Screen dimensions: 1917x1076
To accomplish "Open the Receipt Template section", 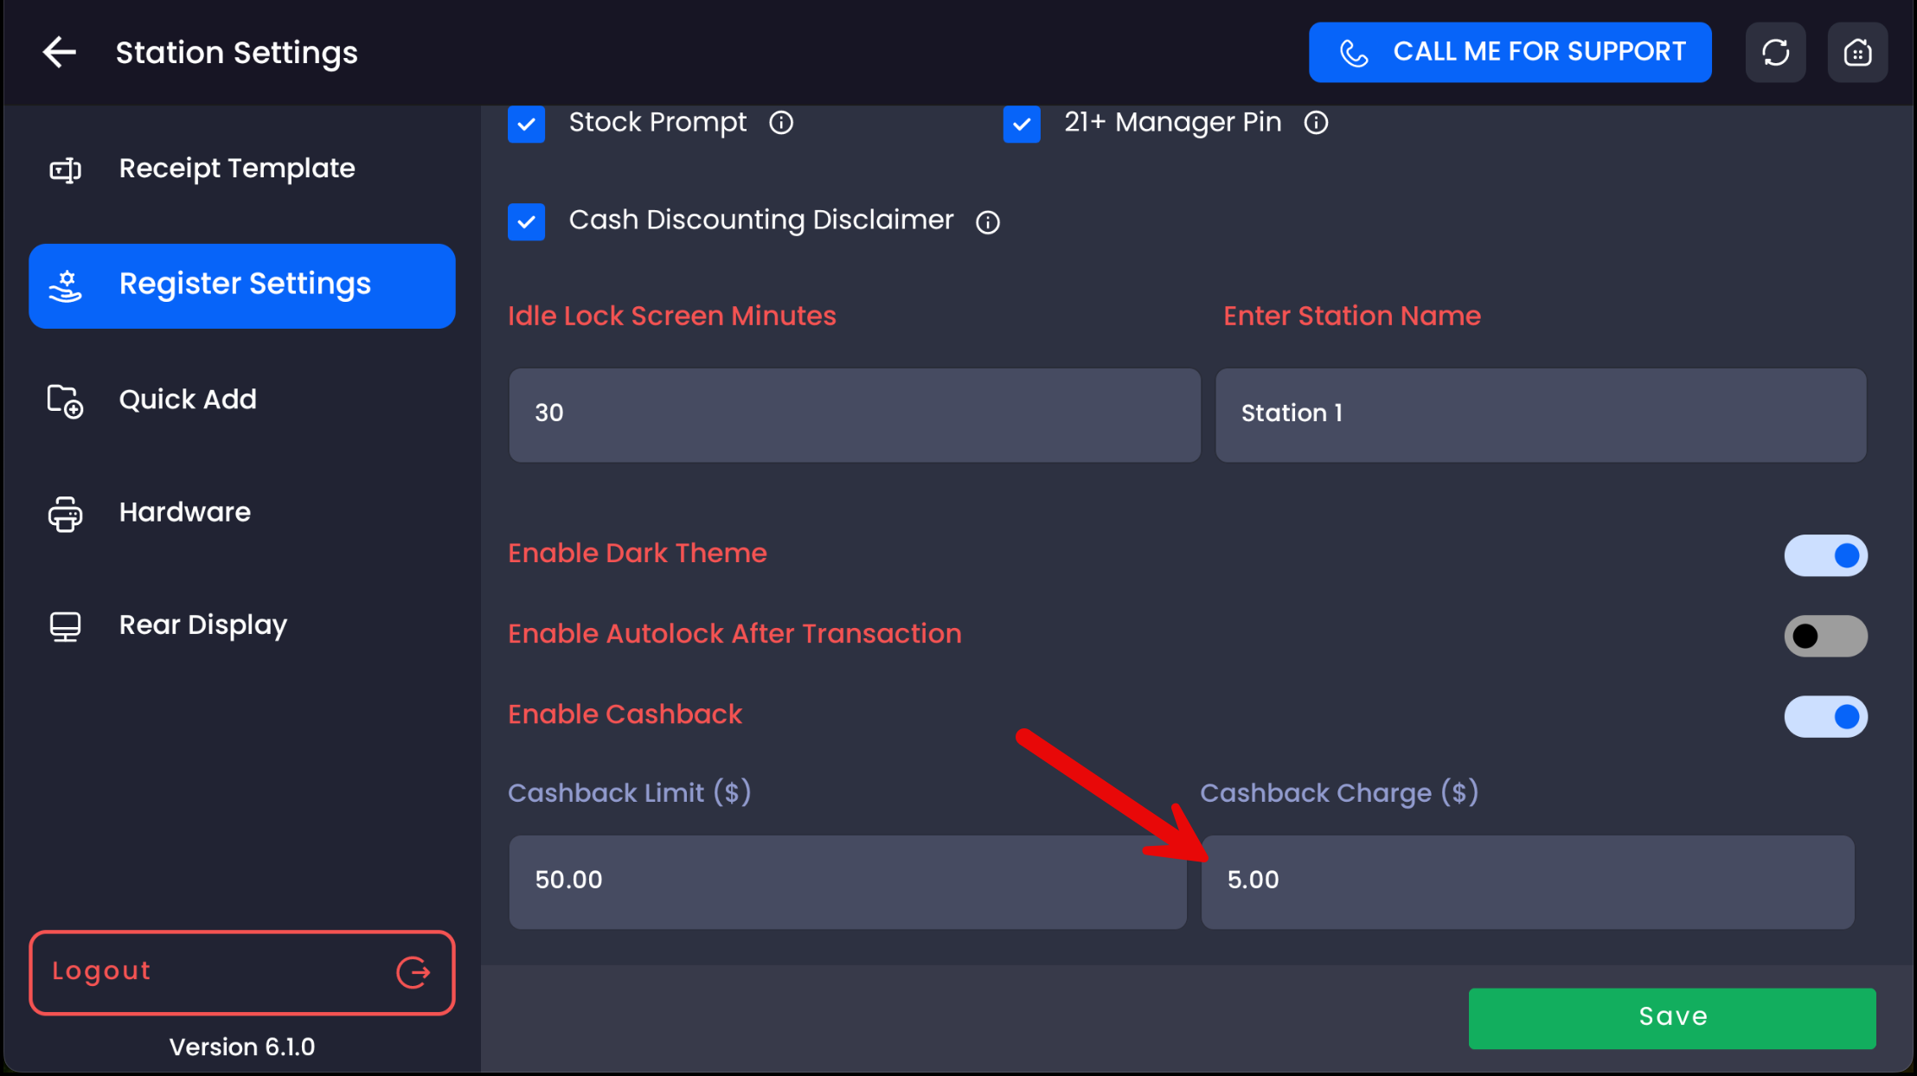I will (236, 169).
